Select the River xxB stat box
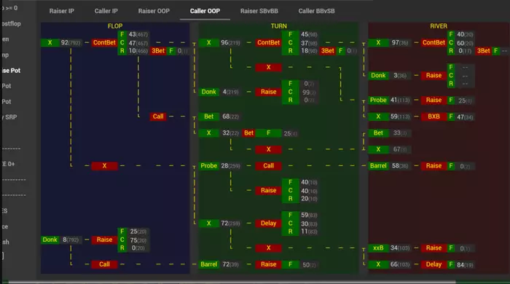Screen dimensions: 510x284 (x=378, y=248)
